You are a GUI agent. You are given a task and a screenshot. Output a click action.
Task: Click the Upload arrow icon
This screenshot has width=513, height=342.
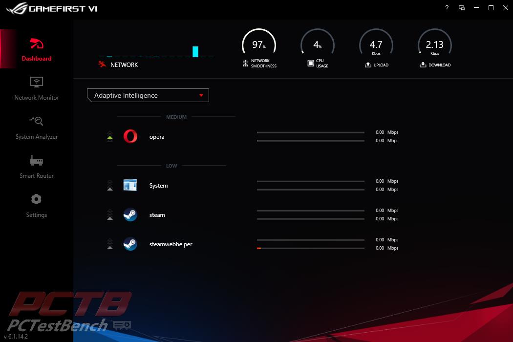point(368,64)
